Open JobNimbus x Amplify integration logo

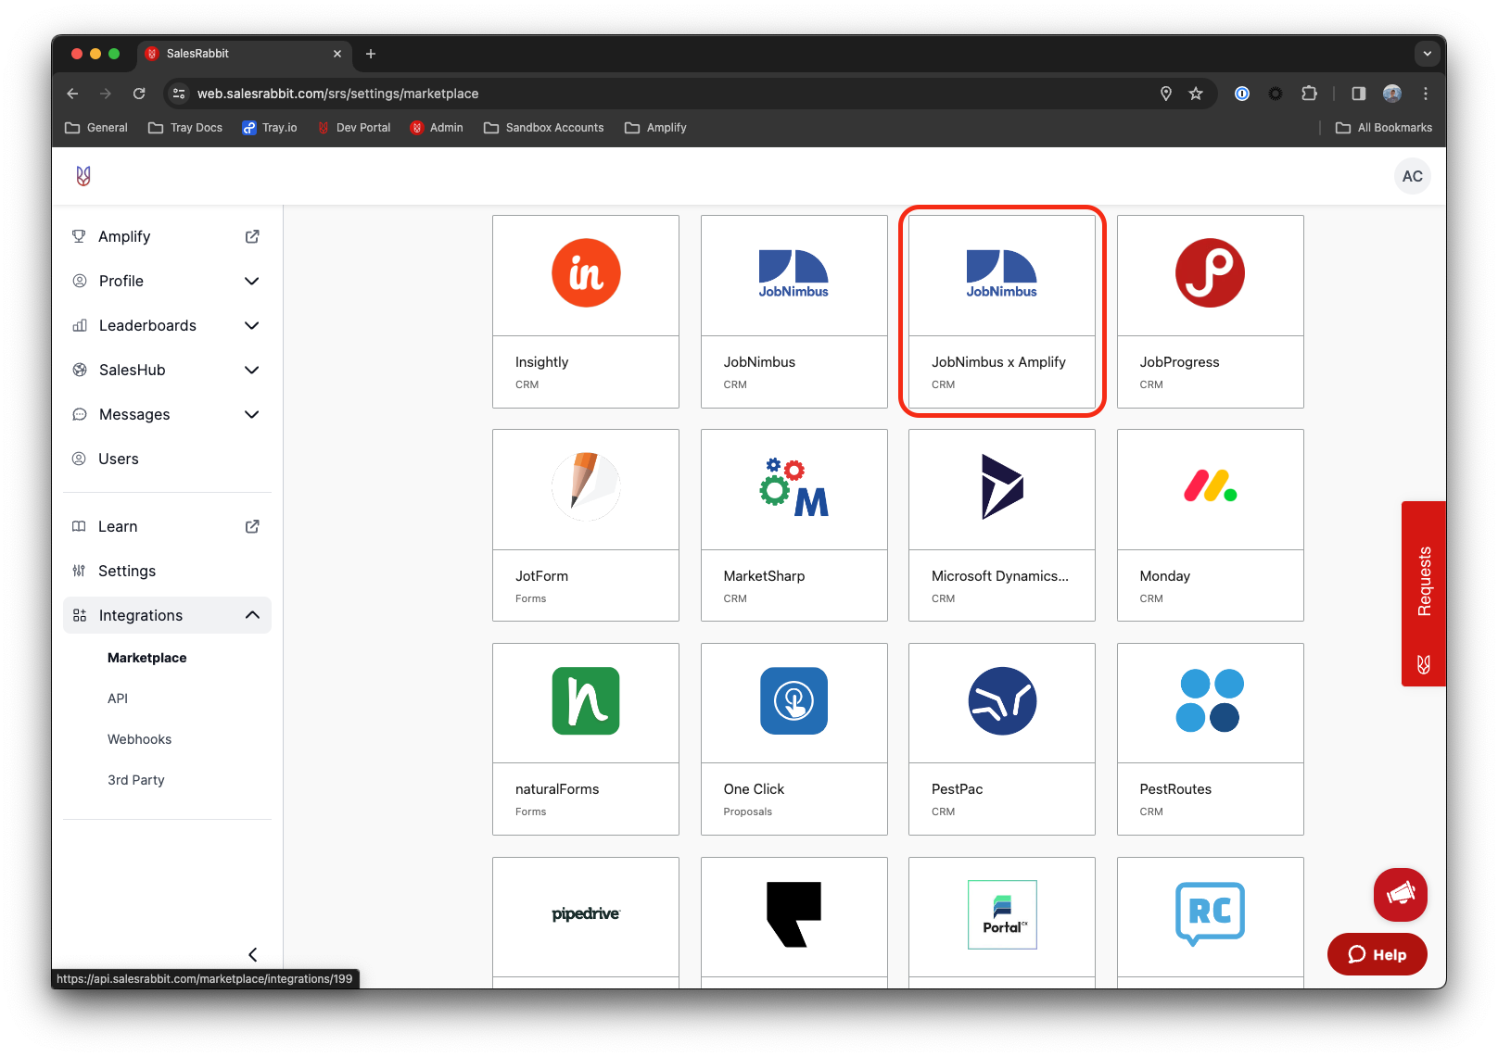pos(1002,273)
